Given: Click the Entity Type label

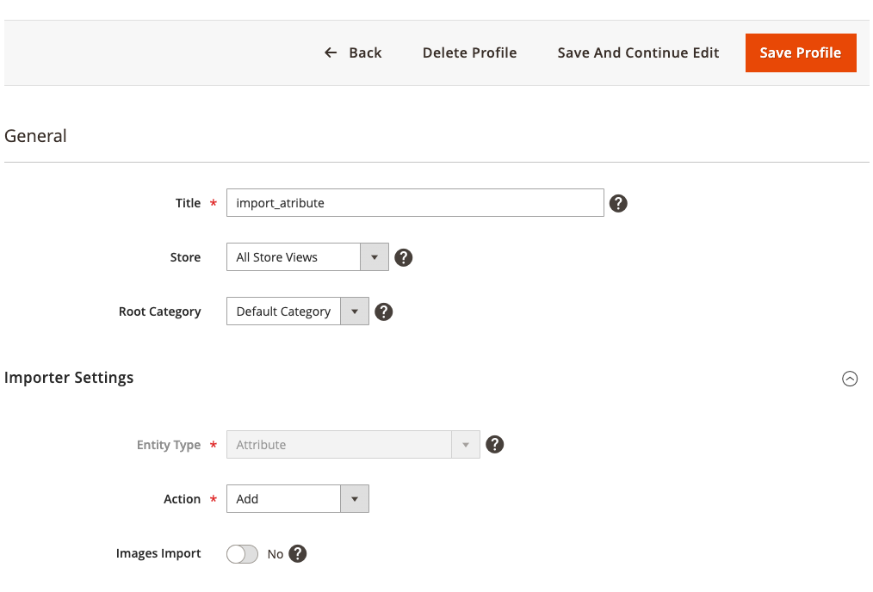Looking at the screenshot, I should [x=169, y=445].
